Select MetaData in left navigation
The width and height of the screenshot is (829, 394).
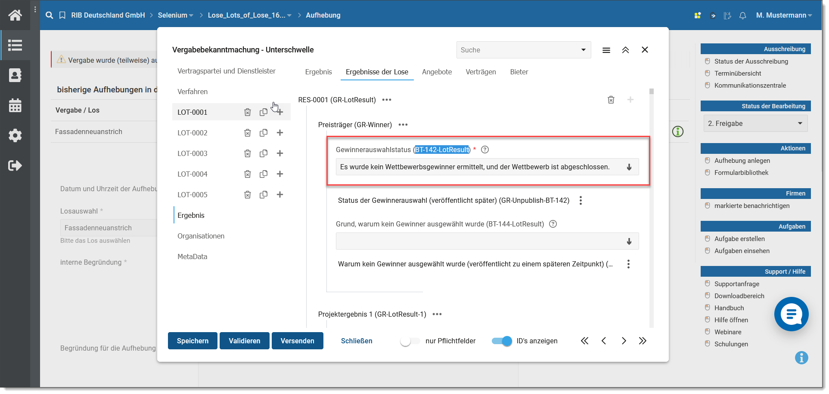[x=193, y=257]
